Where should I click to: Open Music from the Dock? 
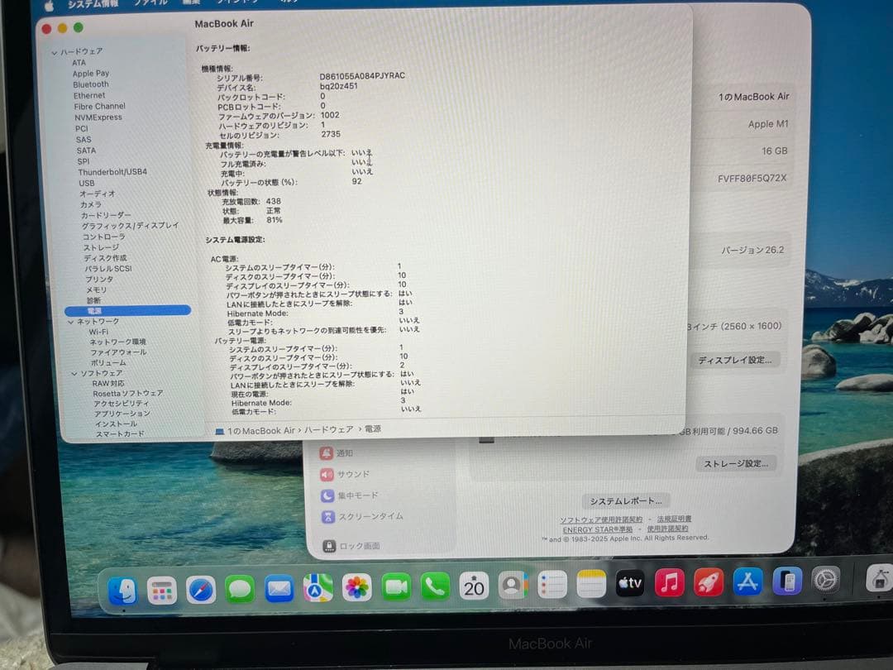click(x=670, y=583)
